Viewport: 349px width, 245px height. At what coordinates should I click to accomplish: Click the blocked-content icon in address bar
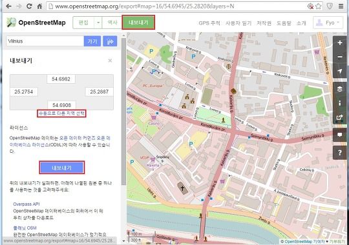click(310, 6)
